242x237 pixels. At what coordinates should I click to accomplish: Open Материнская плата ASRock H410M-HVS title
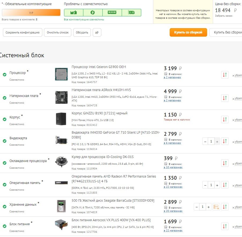[101, 90]
